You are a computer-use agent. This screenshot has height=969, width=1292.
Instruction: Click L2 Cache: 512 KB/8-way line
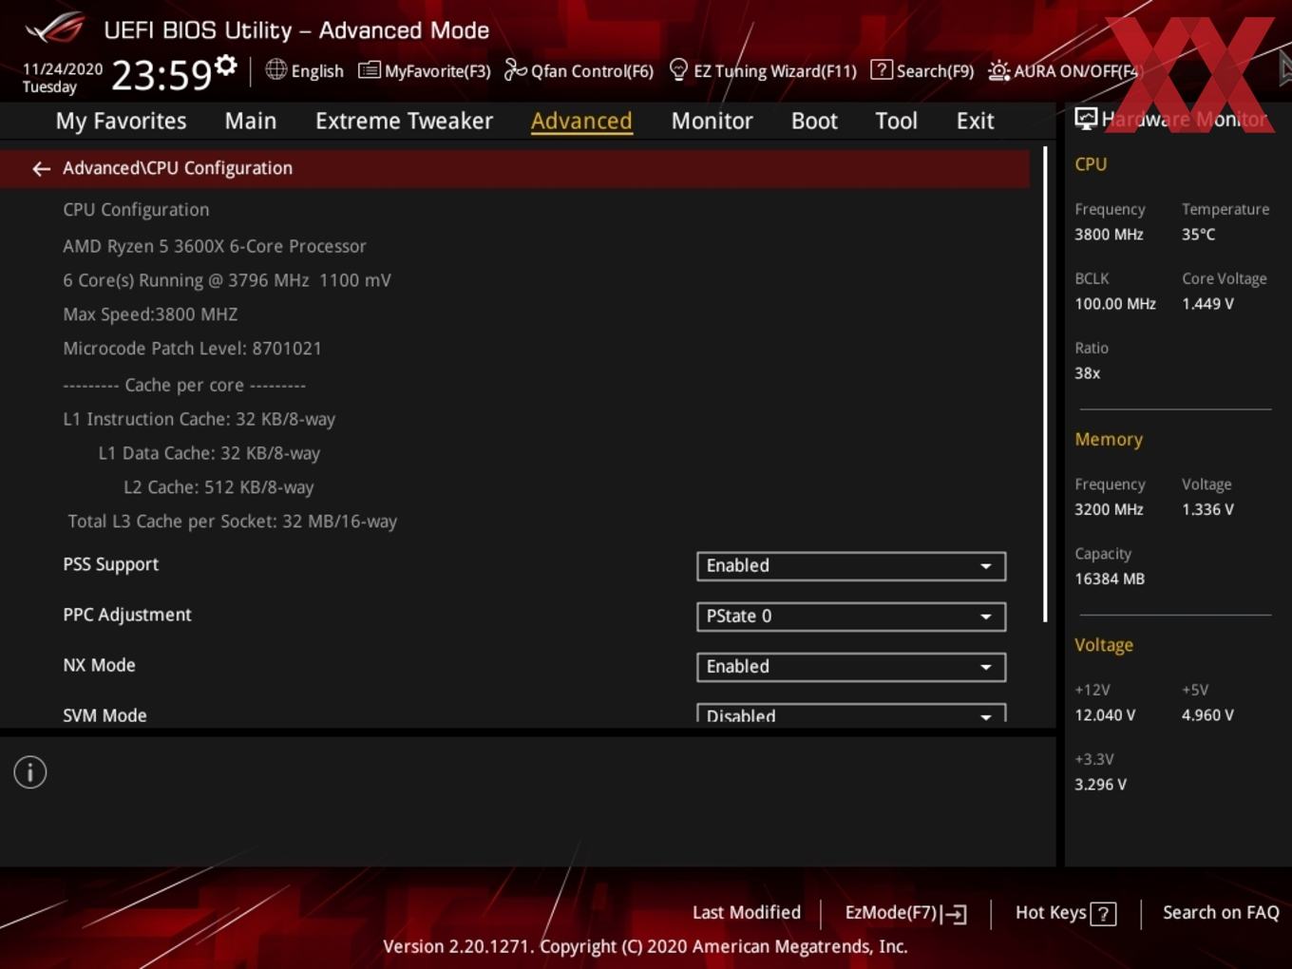218,487
